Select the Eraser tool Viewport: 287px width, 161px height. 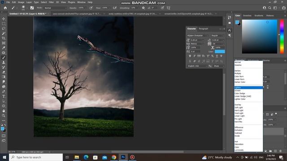pos(4,72)
